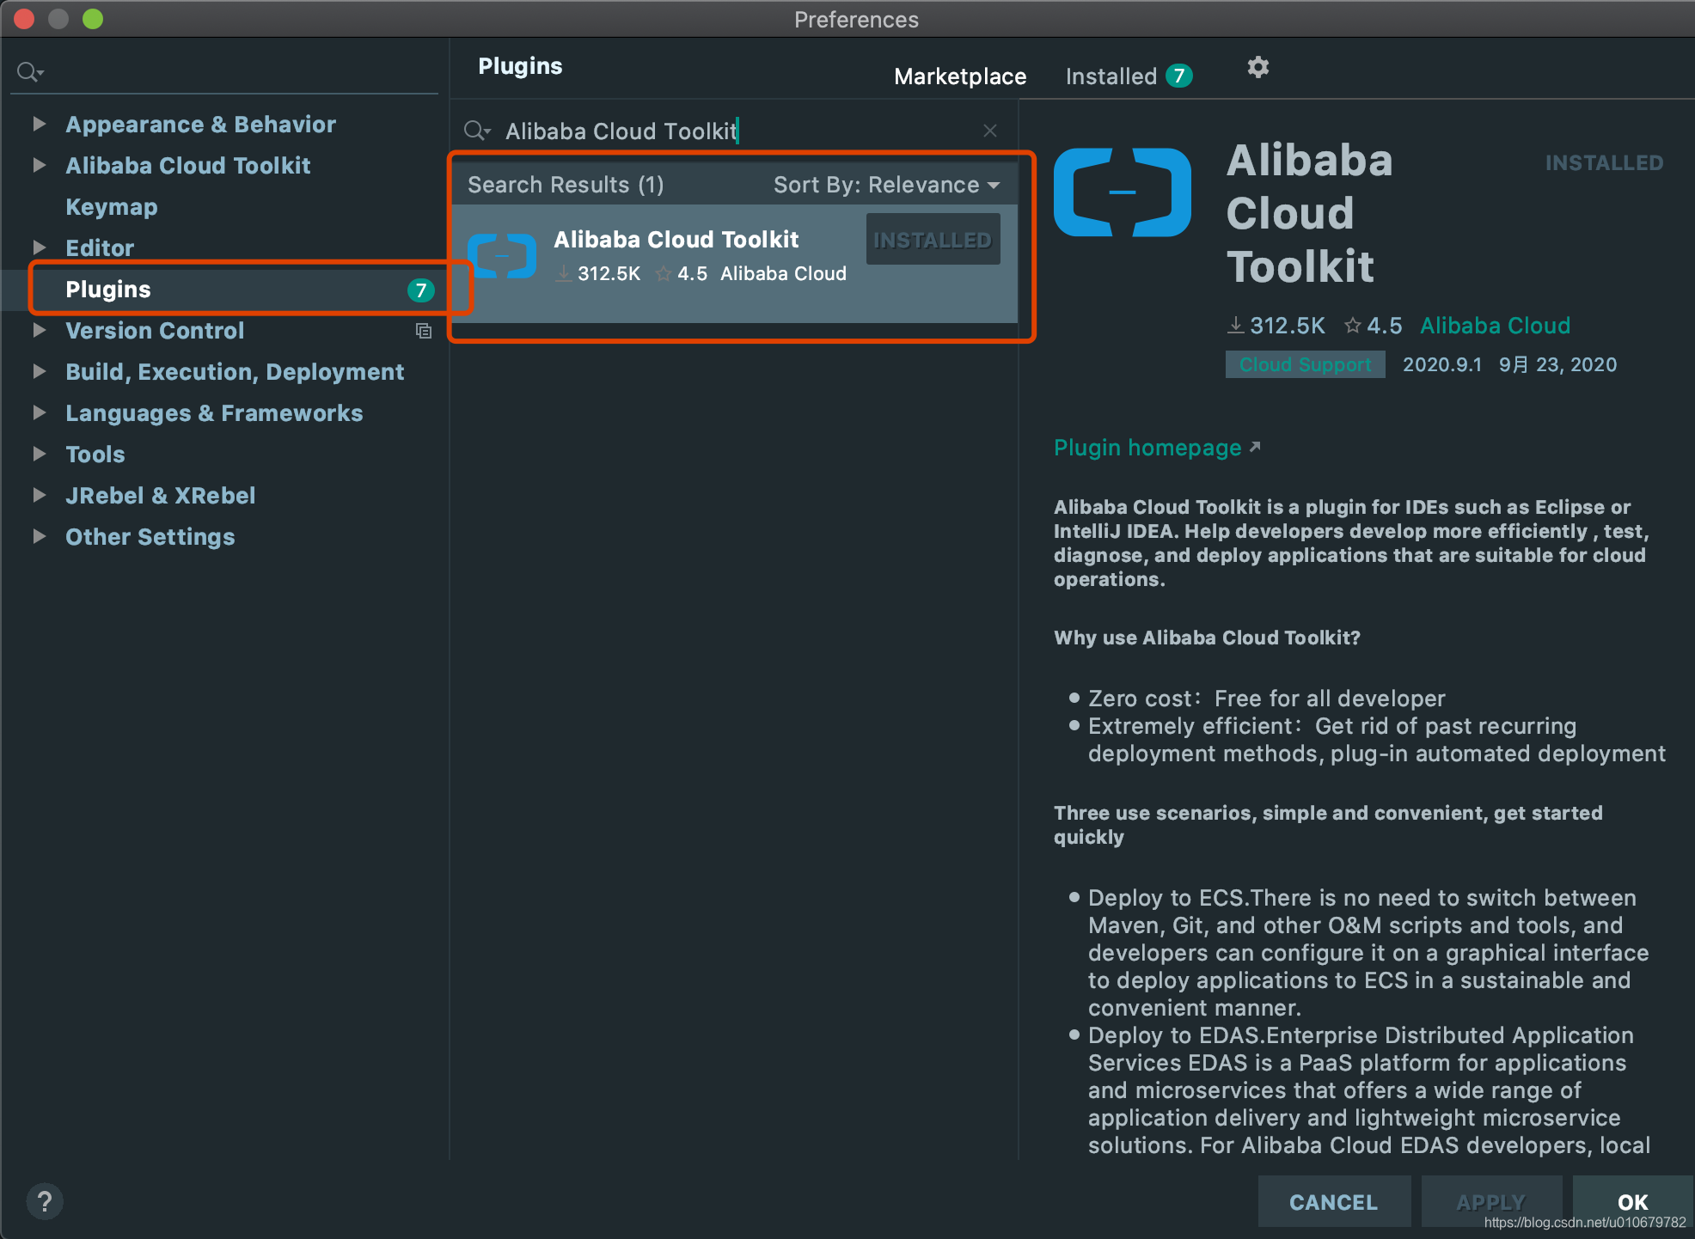The image size is (1695, 1239).
Task: Expand the Alibaba Cloud Toolkit settings node
Action: pos(39,165)
